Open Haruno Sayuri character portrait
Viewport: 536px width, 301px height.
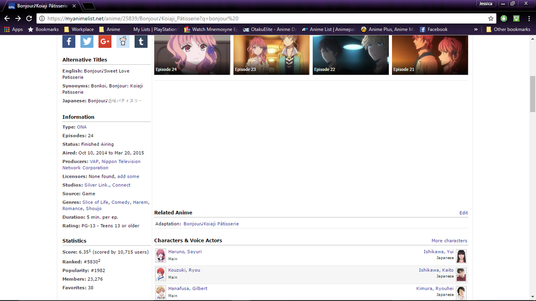(161, 256)
